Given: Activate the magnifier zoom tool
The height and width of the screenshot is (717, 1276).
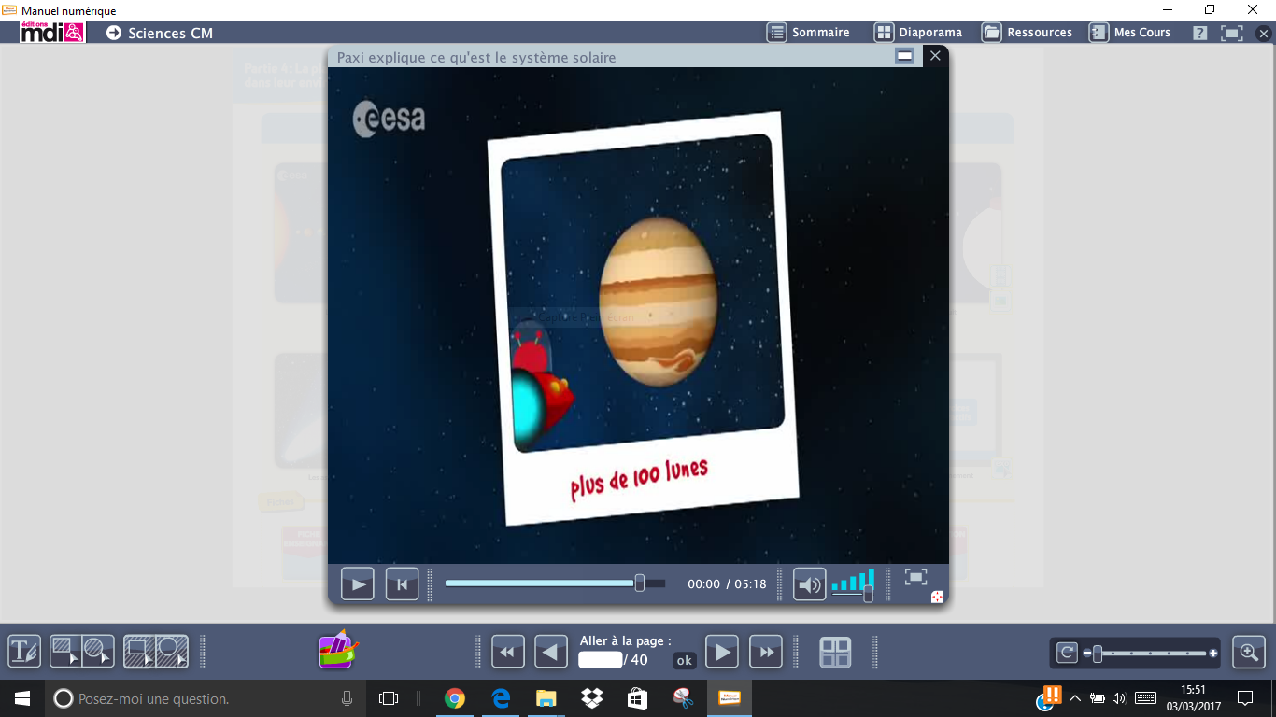Looking at the screenshot, I should click(x=1249, y=652).
